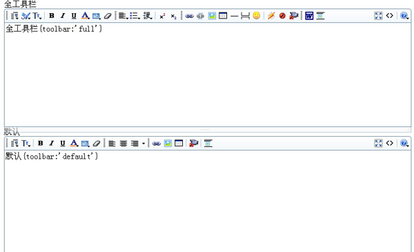Viewport: 414px width, 252px height.
Task: Open font size dropdown in default toolbar
Action: pos(26,143)
